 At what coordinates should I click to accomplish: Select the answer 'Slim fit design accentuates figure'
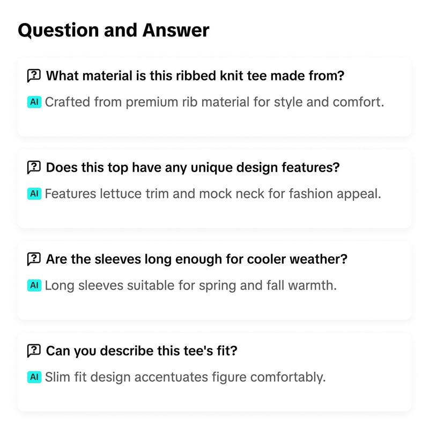(x=185, y=377)
